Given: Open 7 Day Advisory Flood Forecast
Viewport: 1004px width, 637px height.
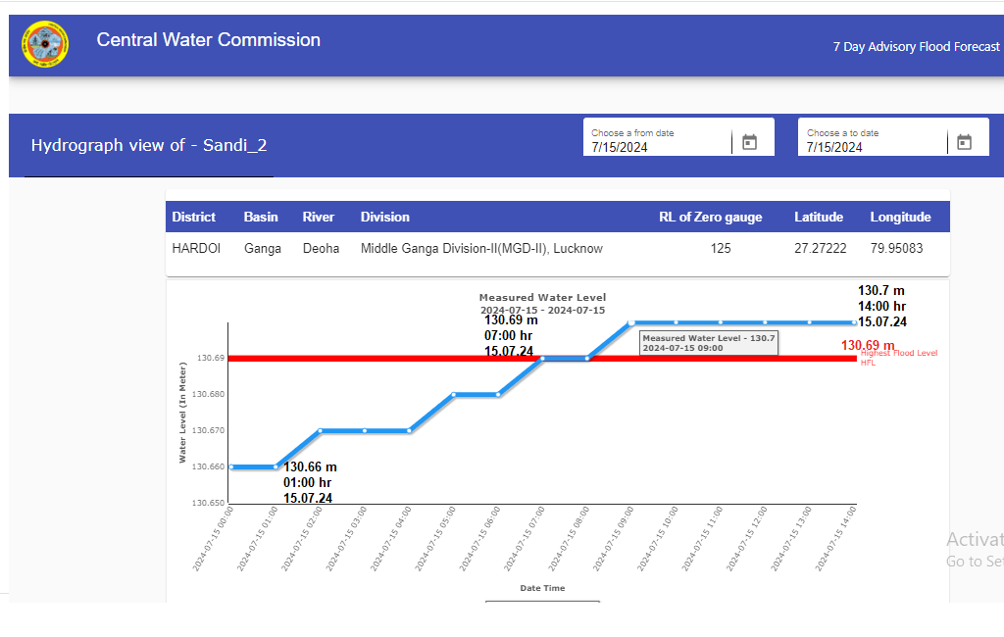Looking at the screenshot, I should click(916, 46).
